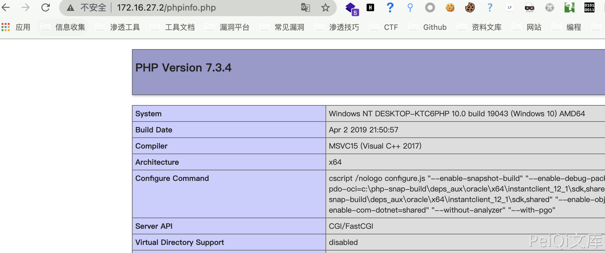Click the 'disabled' value

343,242
